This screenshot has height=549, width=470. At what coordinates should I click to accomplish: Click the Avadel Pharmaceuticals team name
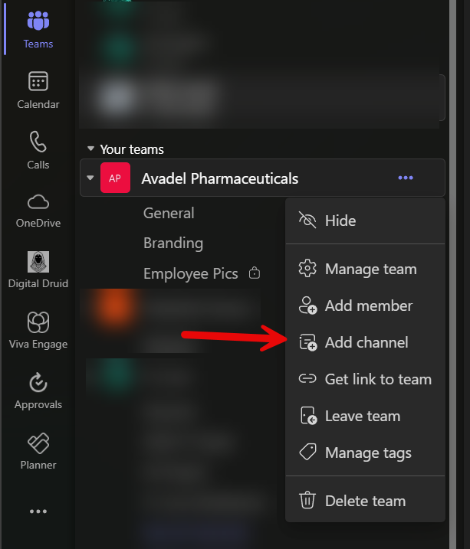tap(220, 178)
